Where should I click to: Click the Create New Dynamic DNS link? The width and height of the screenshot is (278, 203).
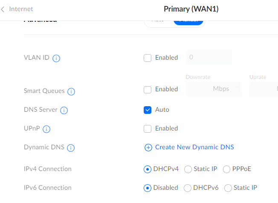pyautogui.click(x=194, y=147)
